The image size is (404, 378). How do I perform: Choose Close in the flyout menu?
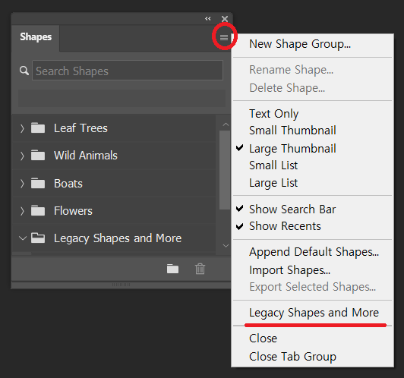pyautogui.click(x=263, y=339)
